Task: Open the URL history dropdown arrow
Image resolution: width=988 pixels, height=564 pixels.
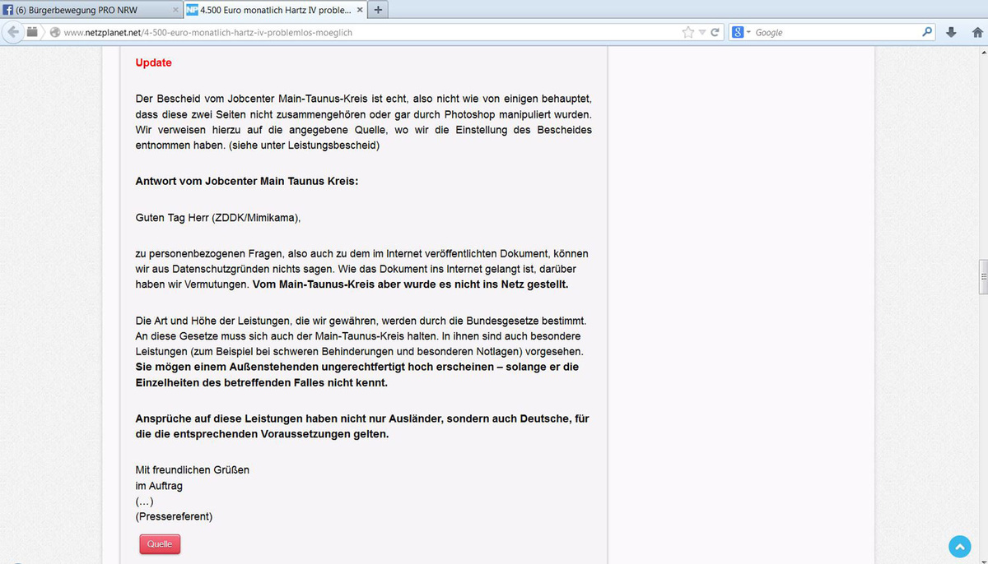Action: 702,33
